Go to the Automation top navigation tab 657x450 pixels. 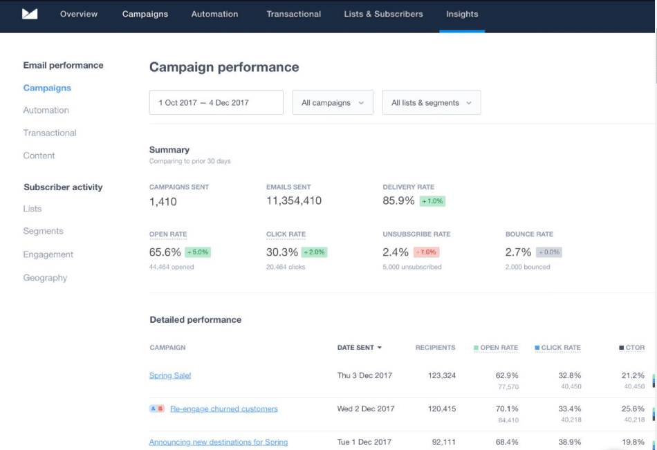pos(214,14)
